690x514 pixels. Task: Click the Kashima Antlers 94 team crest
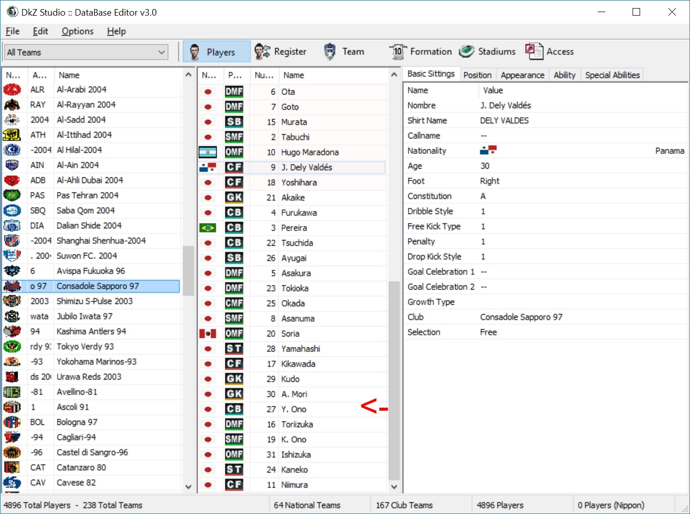tap(12, 332)
